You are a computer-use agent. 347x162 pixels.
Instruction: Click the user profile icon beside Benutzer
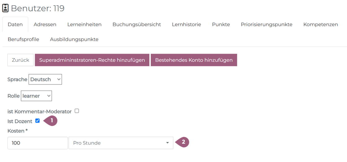5,8
